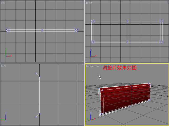
Task: Click the Perspective viewport label
Action: tap(93, 66)
